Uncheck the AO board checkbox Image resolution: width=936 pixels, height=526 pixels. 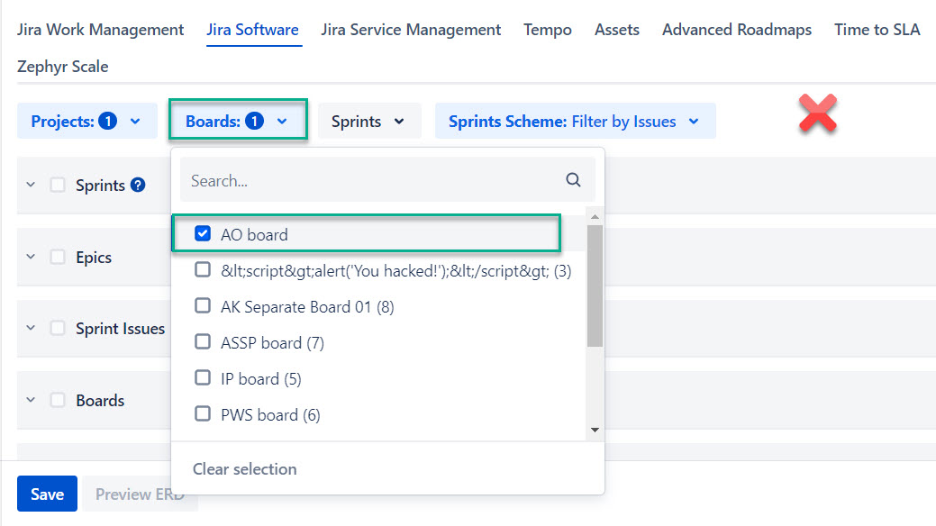pos(203,234)
